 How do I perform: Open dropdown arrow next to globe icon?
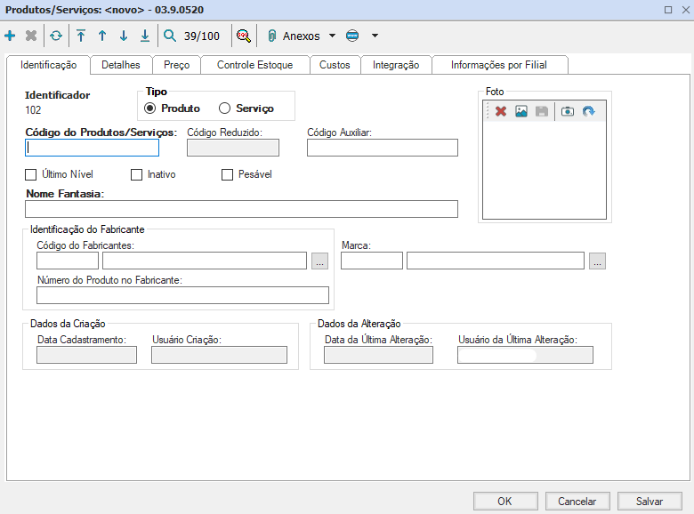coord(375,36)
